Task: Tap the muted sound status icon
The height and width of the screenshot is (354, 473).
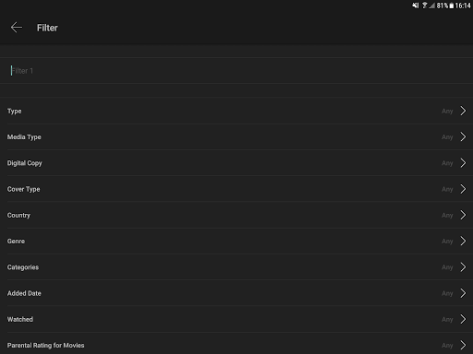Action: coord(416,6)
